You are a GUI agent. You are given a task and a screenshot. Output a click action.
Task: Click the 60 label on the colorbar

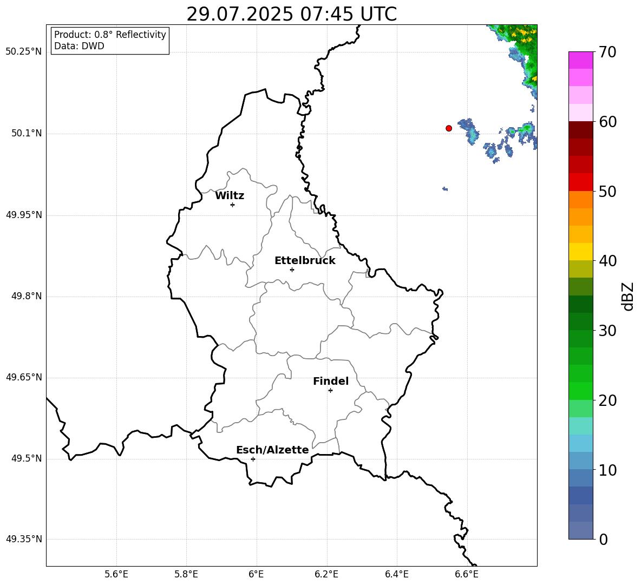[607, 122]
